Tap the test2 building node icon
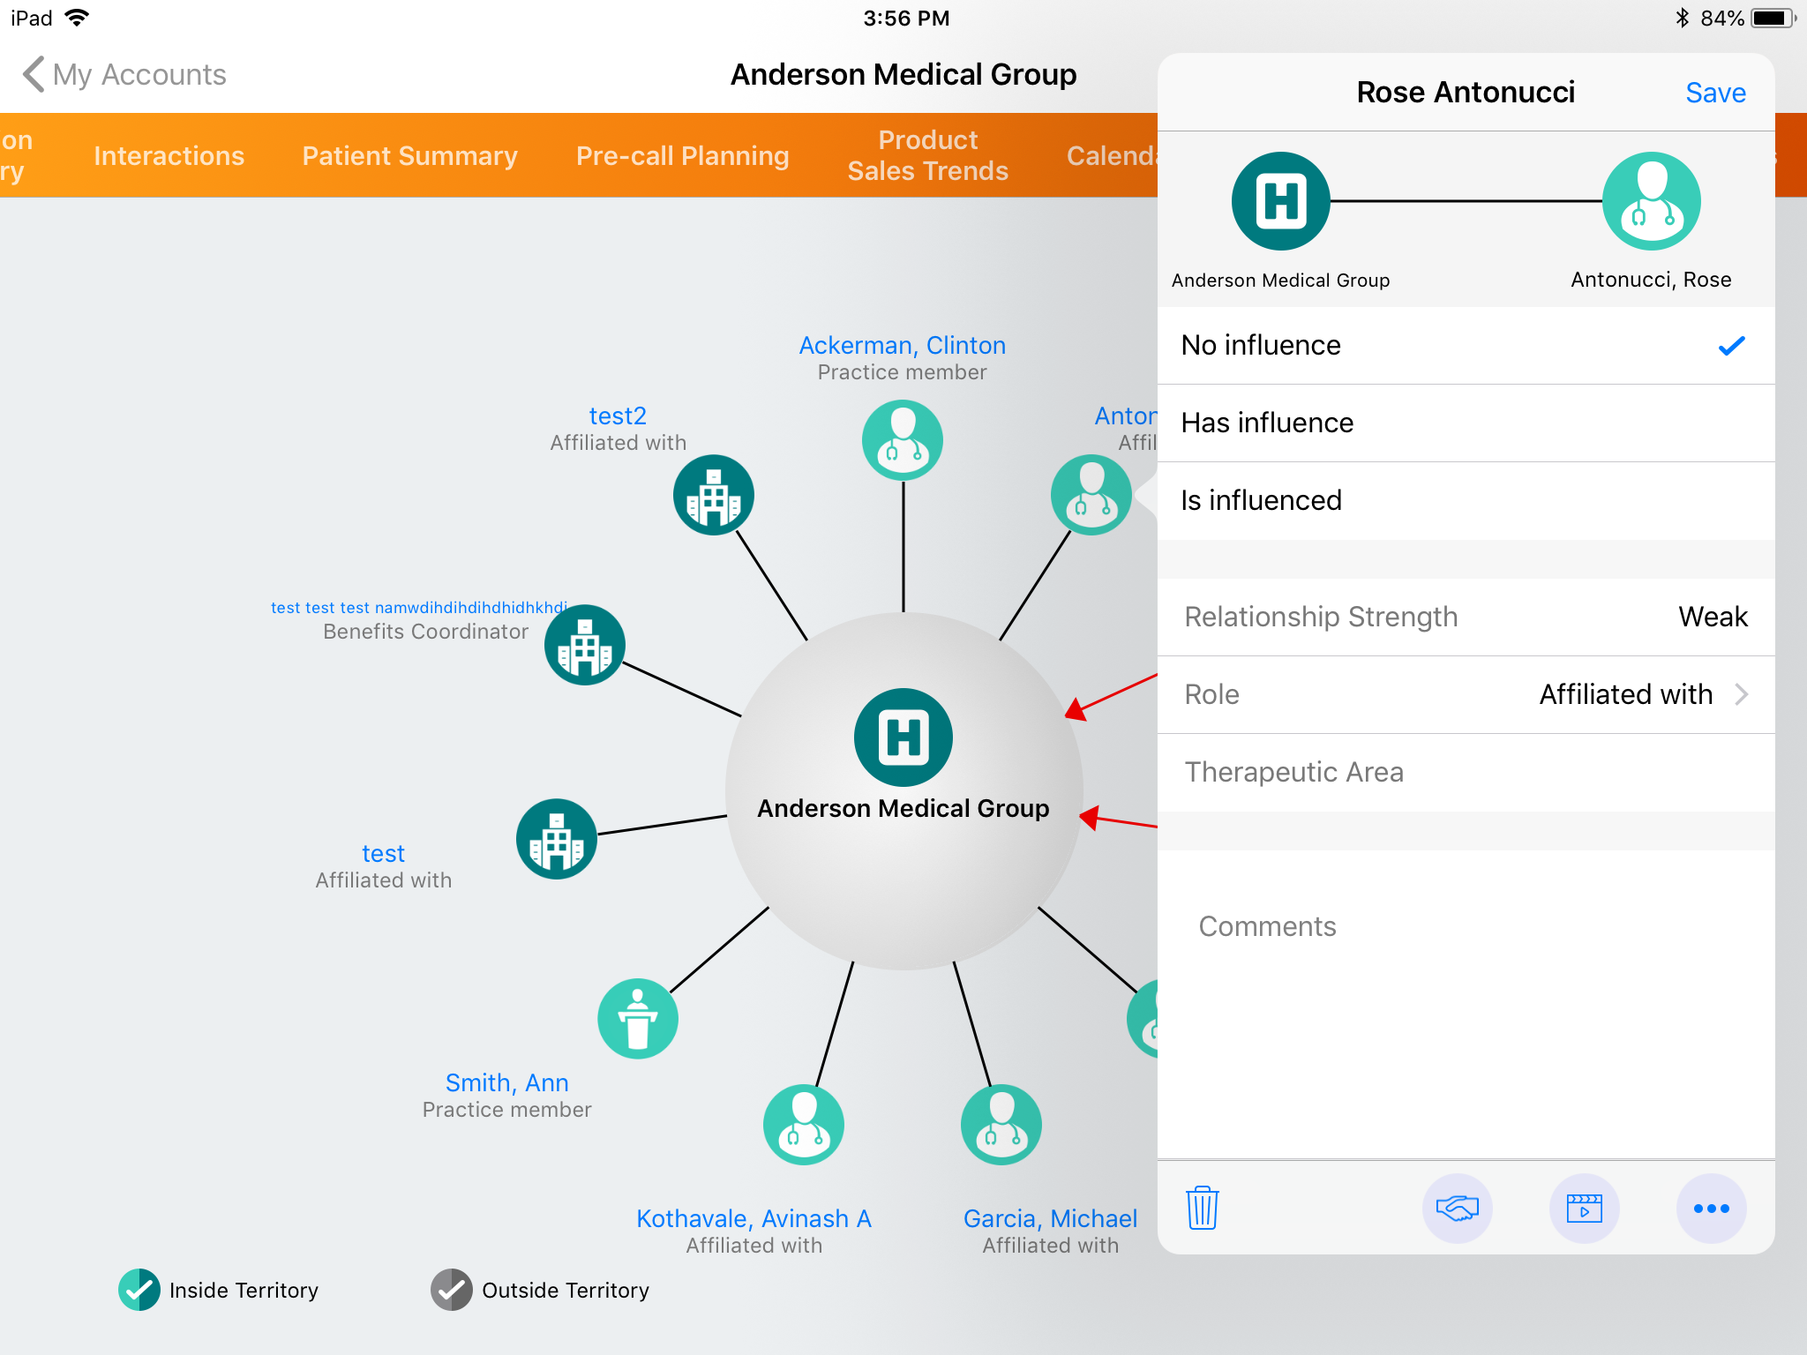This screenshot has height=1355, width=1807. click(713, 495)
